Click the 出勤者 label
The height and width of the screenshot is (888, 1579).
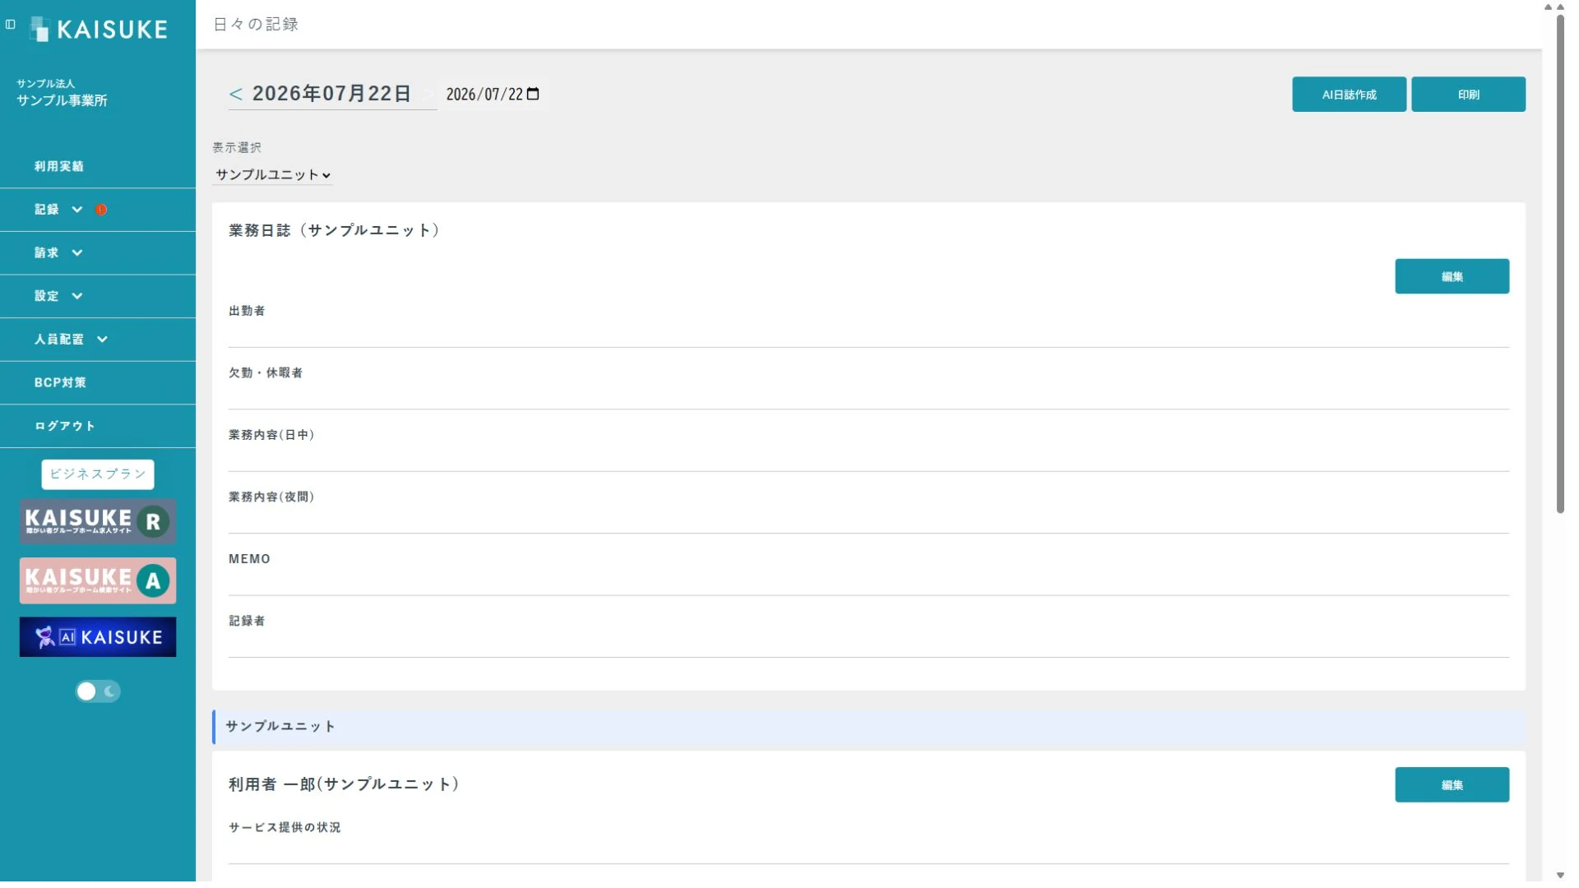(x=247, y=311)
